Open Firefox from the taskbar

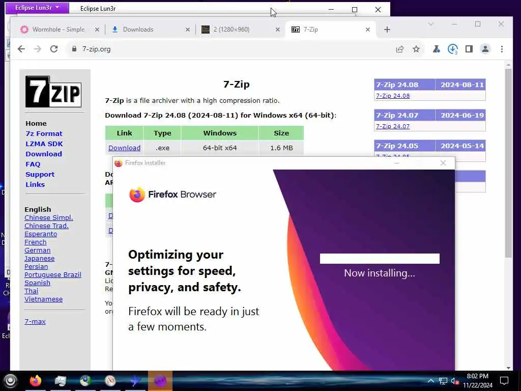(36, 381)
